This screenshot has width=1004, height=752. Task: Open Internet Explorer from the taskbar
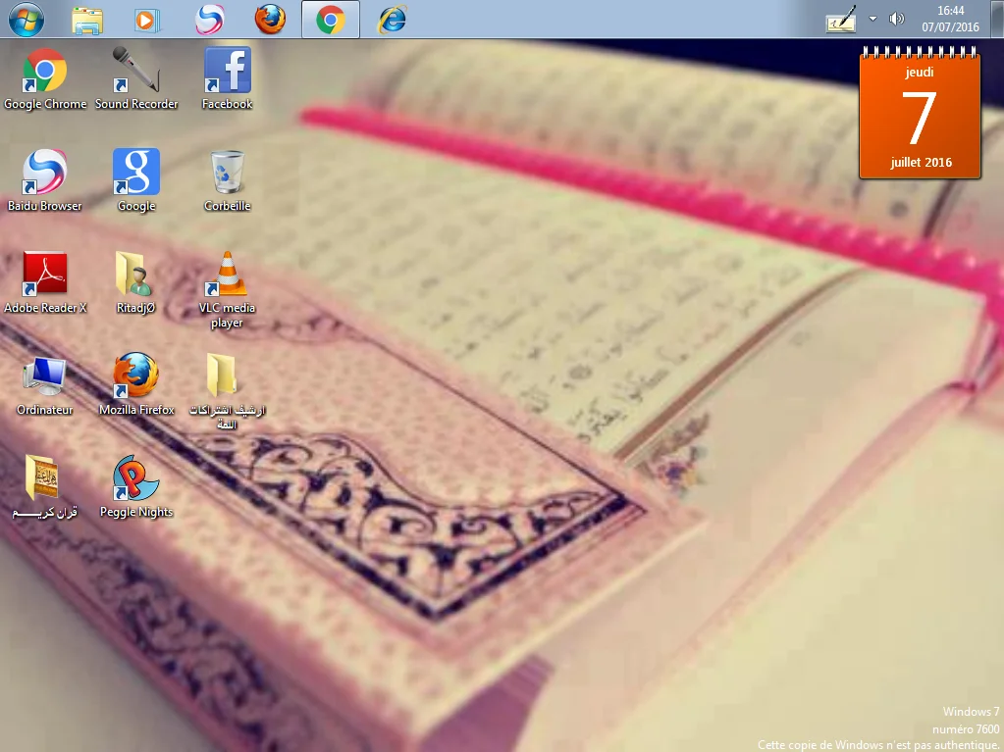[393, 20]
